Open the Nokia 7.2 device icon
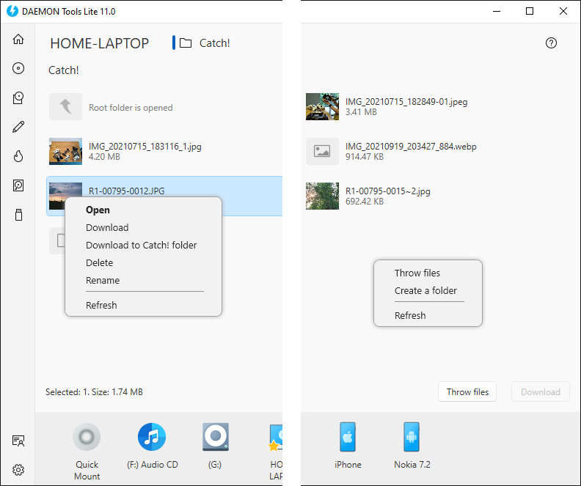 (411, 438)
